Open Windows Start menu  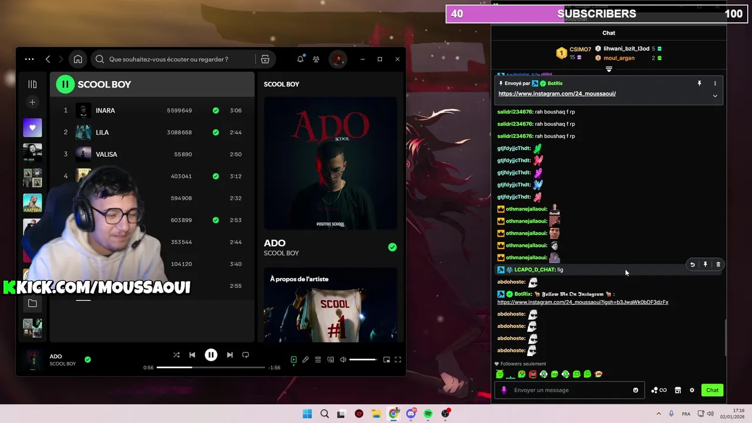point(307,414)
